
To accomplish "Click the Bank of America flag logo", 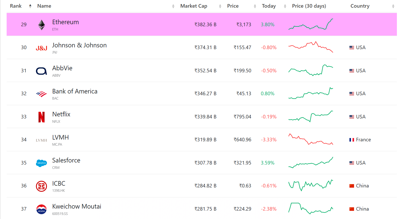I will [x=41, y=94].
